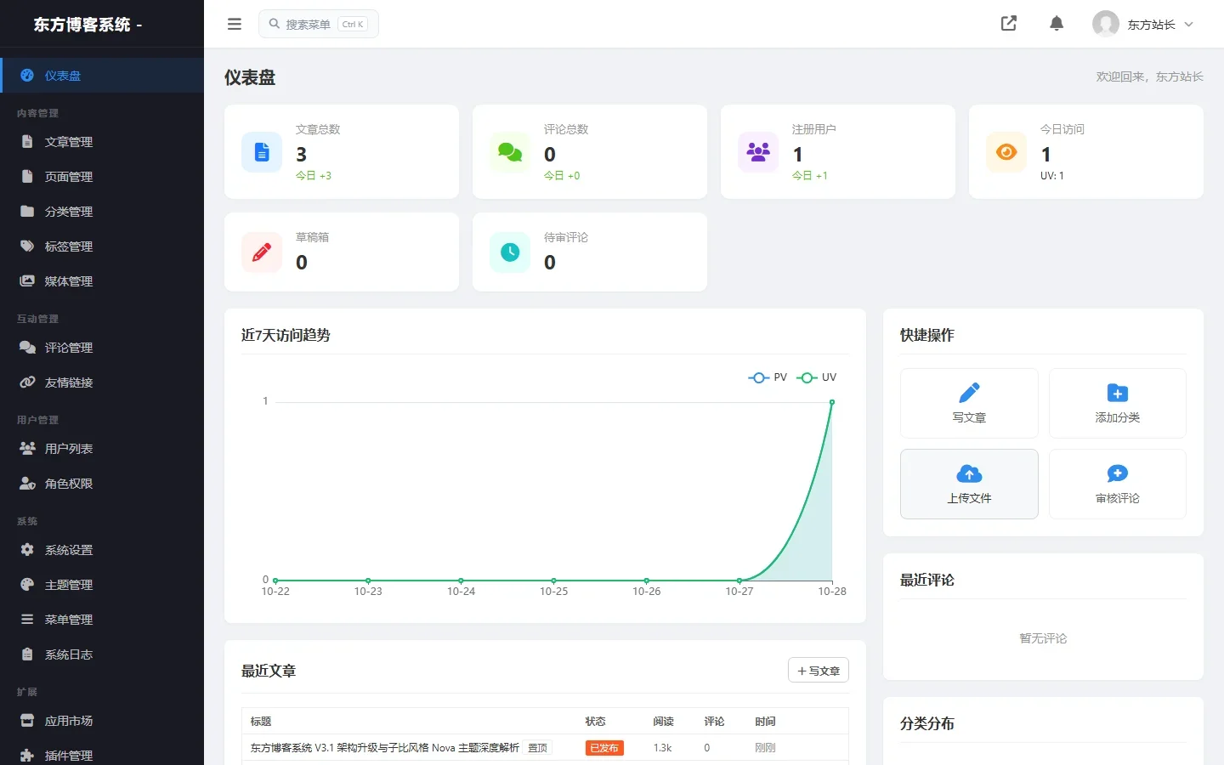Open the site in a new window icon
The image size is (1224, 765).
point(1009,24)
